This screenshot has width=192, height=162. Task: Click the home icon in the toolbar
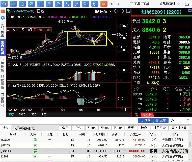pos(22,4)
